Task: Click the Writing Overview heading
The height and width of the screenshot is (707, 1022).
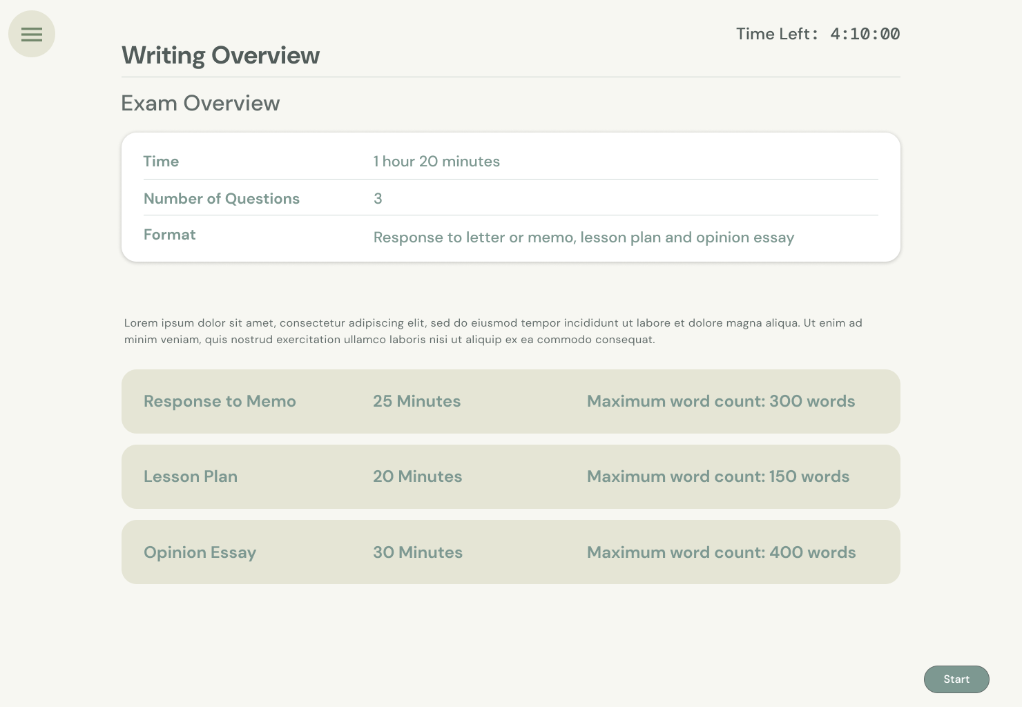Action: (220, 55)
